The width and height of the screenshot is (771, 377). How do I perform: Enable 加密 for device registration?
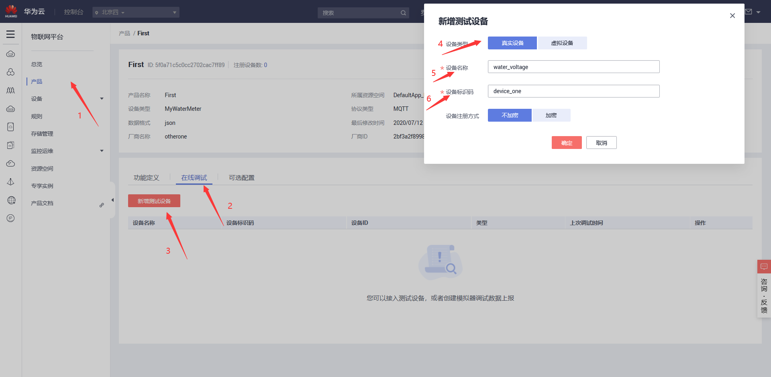(x=551, y=115)
